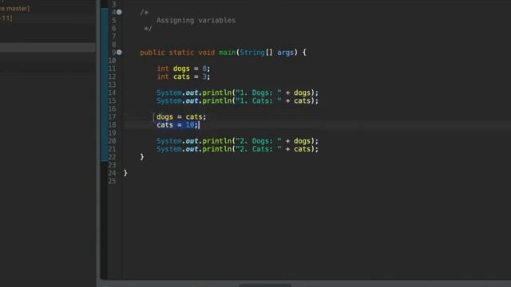The width and height of the screenshot is (511, 287).
Task: Click line number 17 in the gutter
Action: 112,117
